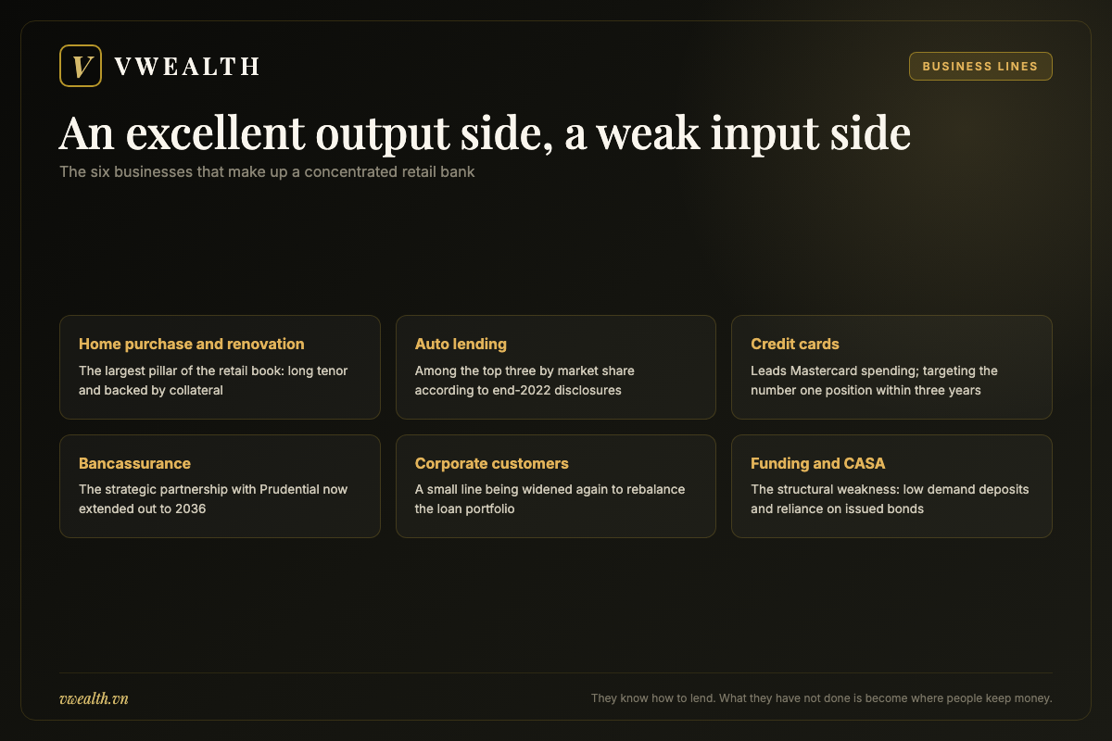Click the Bancassurance heading text
This screenshot has width=1112, height=741.
(134, 463)
